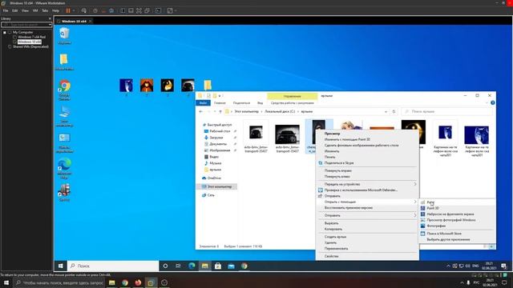Open the power options dropdown next to pause
Screen dimensions: 513x288
click(x=74, y=10)
